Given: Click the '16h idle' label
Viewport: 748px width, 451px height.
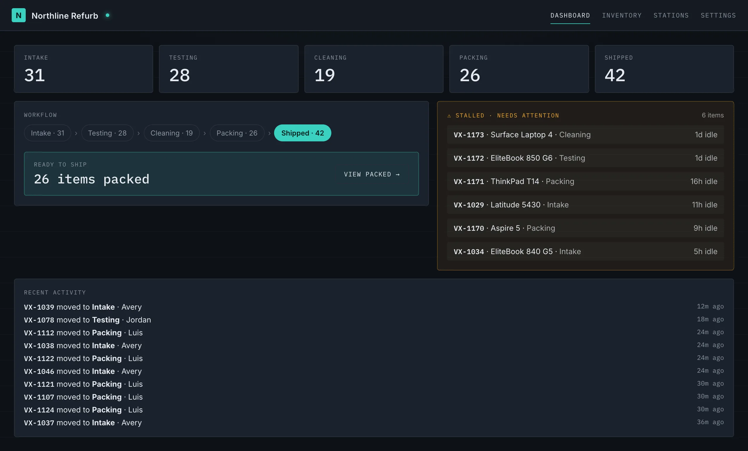Looking at the screenshot, I should coord(704,181).
